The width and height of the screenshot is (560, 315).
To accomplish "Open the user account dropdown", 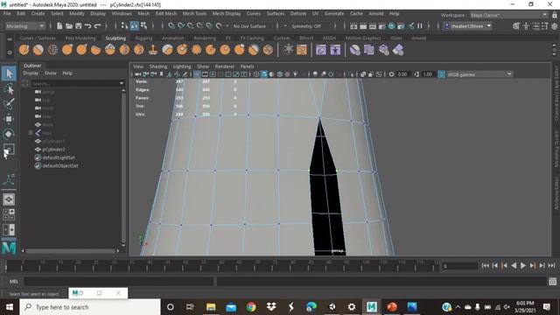I will (468, 26).
